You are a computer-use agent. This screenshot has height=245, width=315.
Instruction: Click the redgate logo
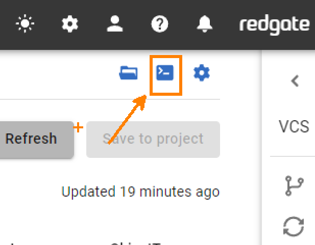click(x=275, y=24)
